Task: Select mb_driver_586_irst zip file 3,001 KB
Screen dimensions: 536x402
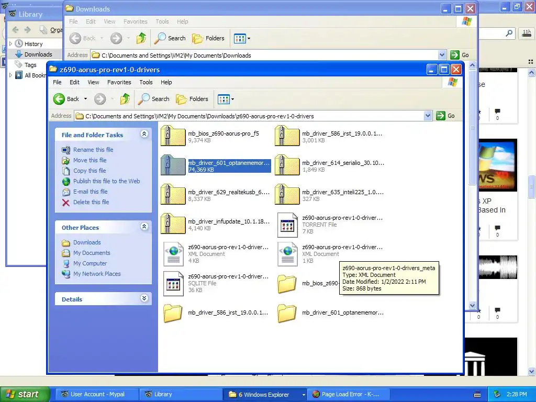Action: click(x=329, y=137)
